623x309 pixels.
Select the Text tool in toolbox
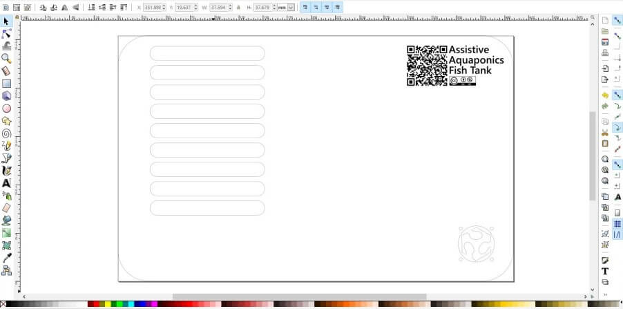7,183
